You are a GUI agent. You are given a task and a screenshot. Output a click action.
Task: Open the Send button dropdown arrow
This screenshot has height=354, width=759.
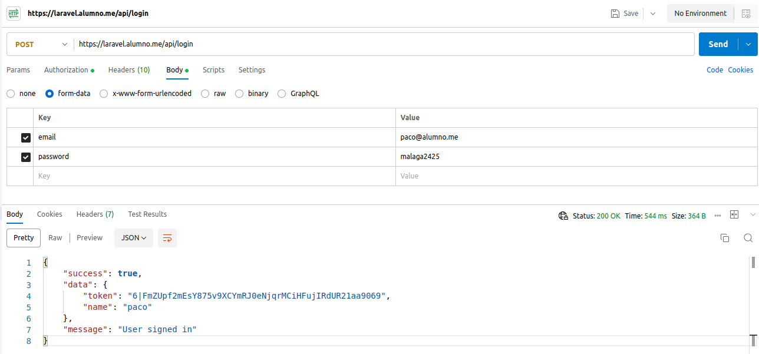click(748, 44)
